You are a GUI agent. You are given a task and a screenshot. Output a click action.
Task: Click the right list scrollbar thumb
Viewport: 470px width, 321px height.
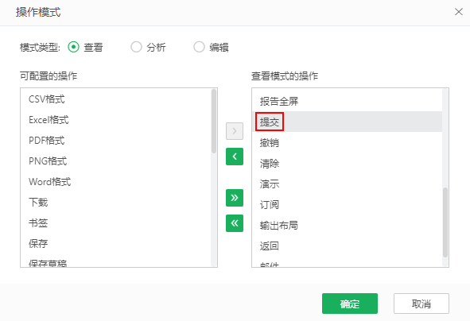445,222
